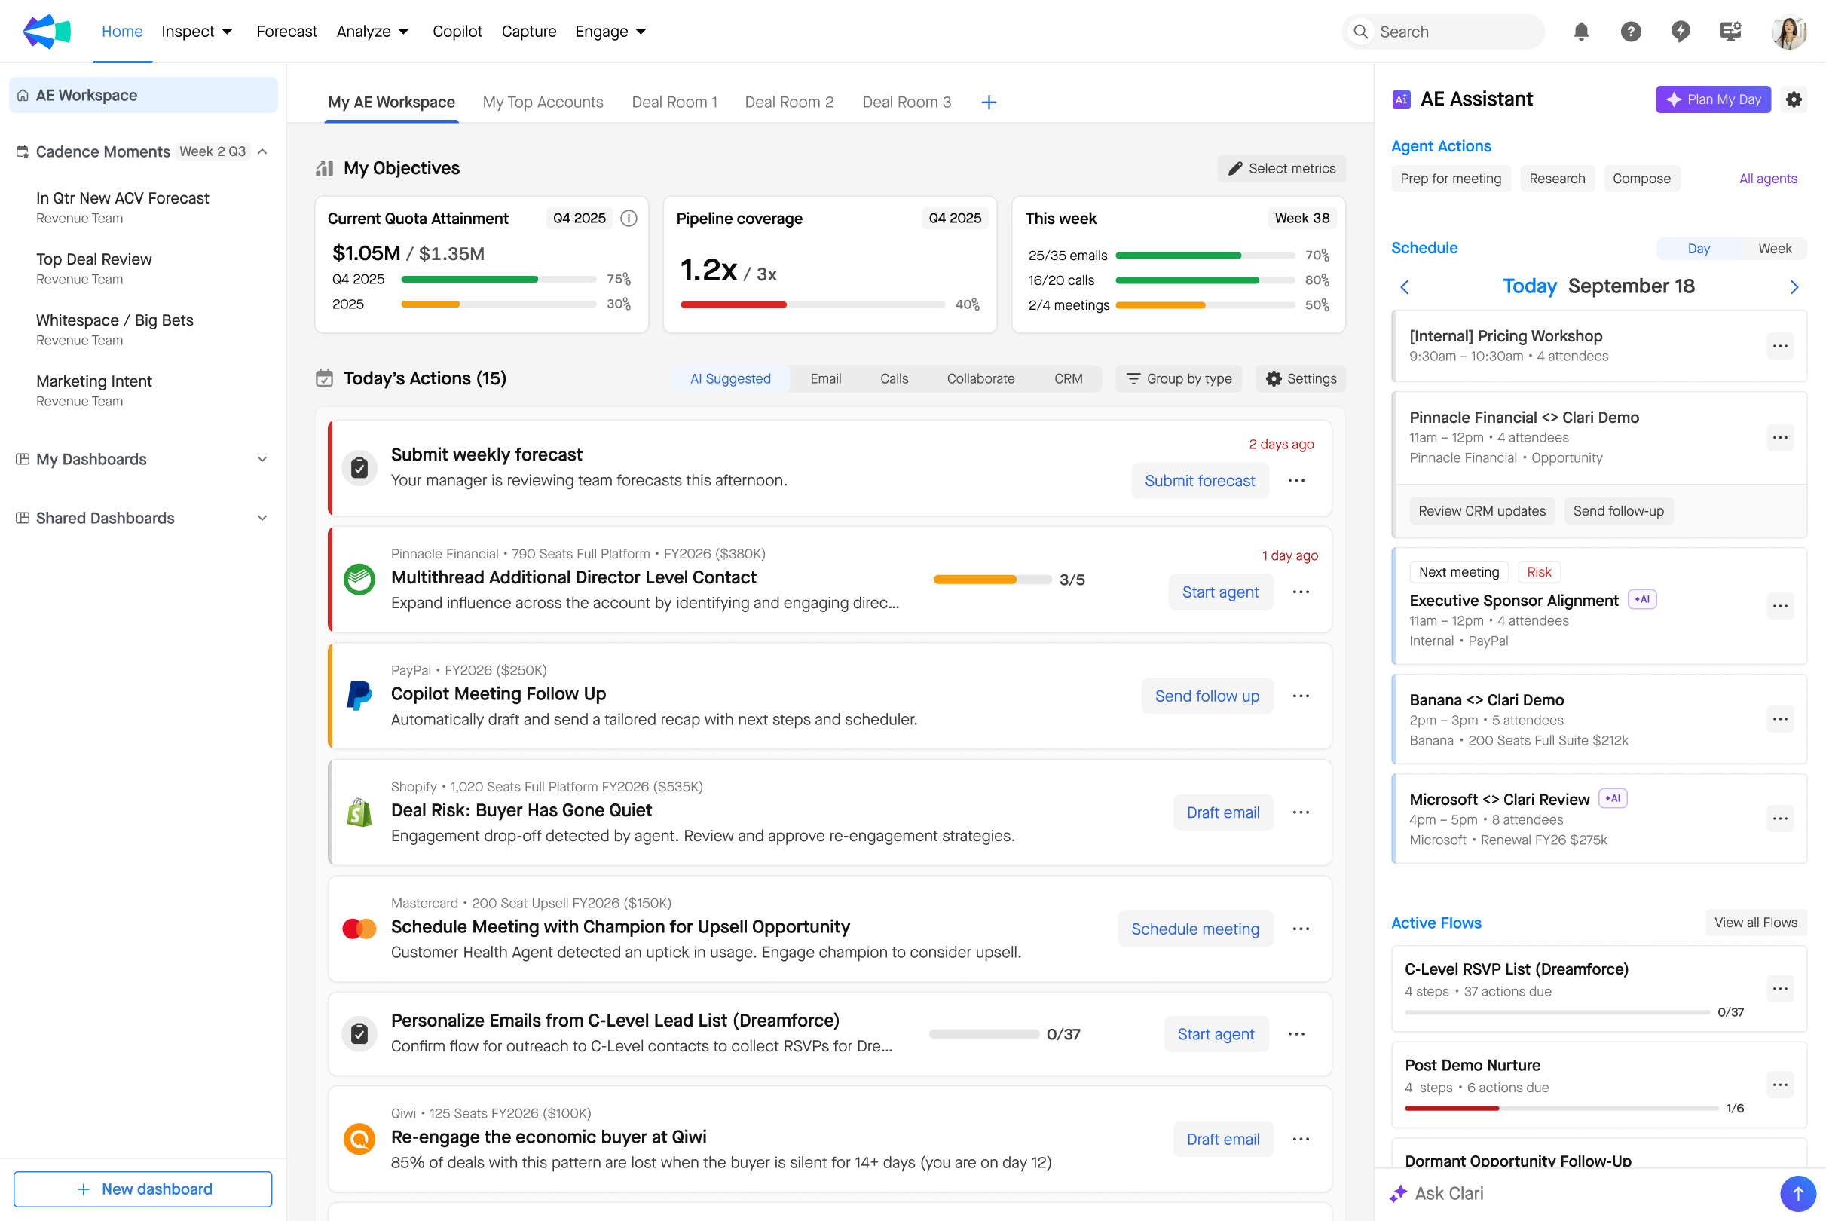Switch to Deal Room 2 tab
Image resolution: width=1826 pixels, height=1221 pixels.
pyautogui.click(x=789, y=102)
